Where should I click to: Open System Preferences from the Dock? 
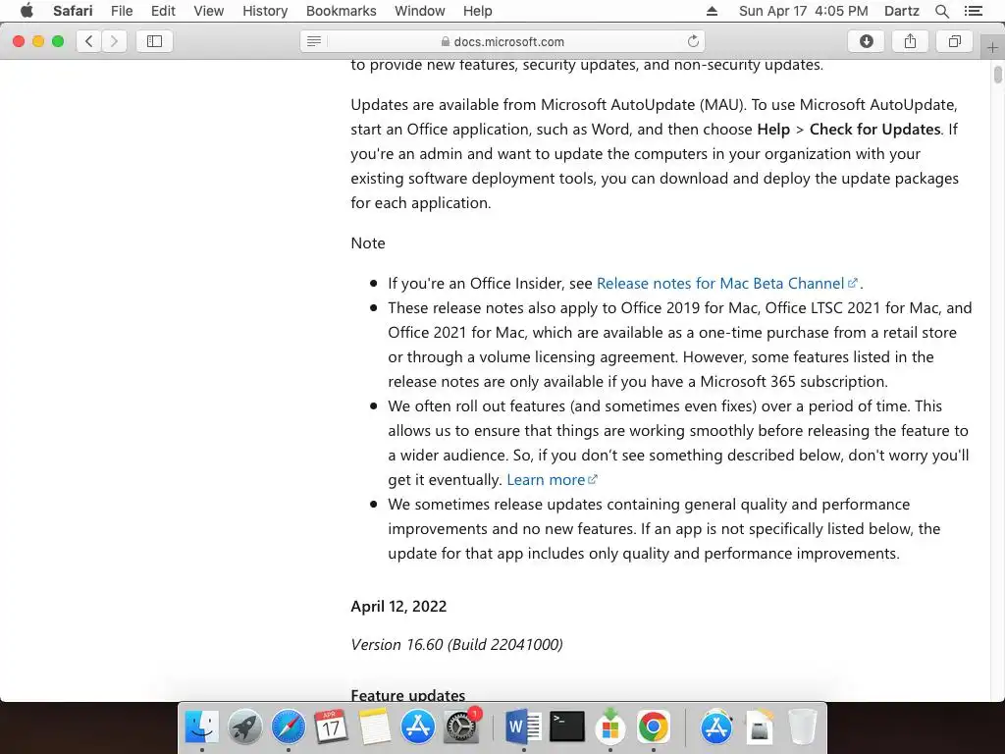(x=461, y=727)
